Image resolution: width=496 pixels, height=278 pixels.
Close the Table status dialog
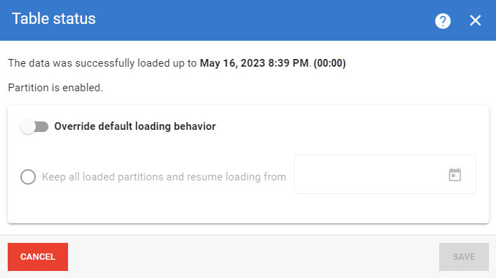click(475, 20)
